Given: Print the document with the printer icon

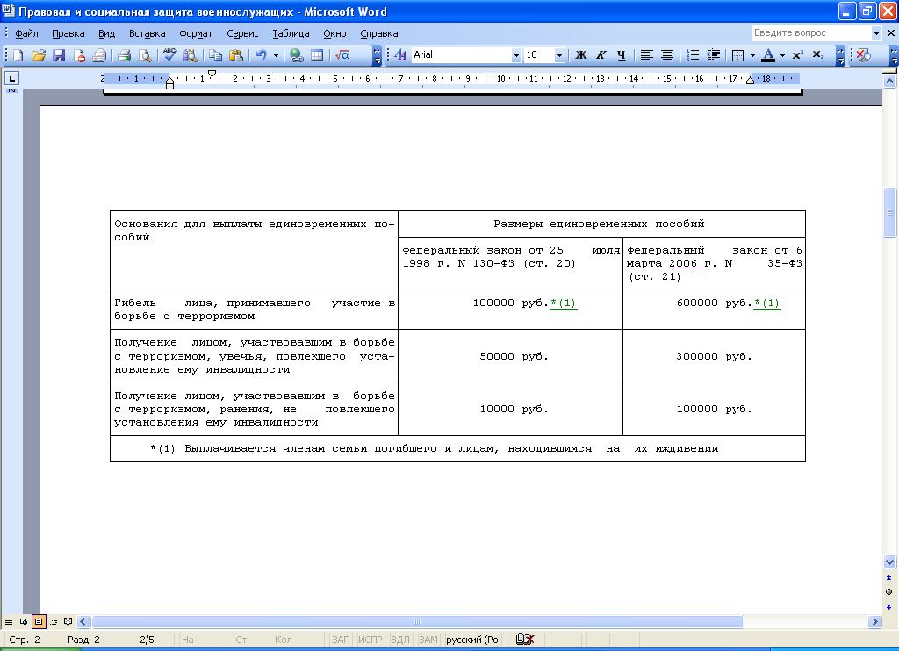Looking at the screenshot, I should point(125,55).
